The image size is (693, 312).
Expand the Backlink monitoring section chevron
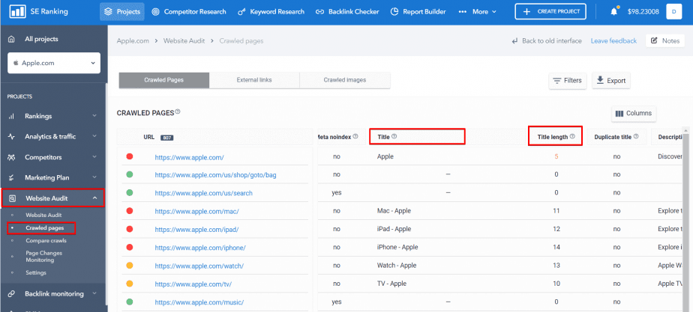tap(94, 293)
